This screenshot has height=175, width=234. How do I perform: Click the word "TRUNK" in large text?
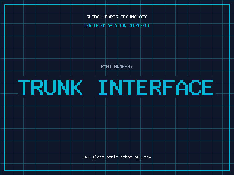pos(50,87)
